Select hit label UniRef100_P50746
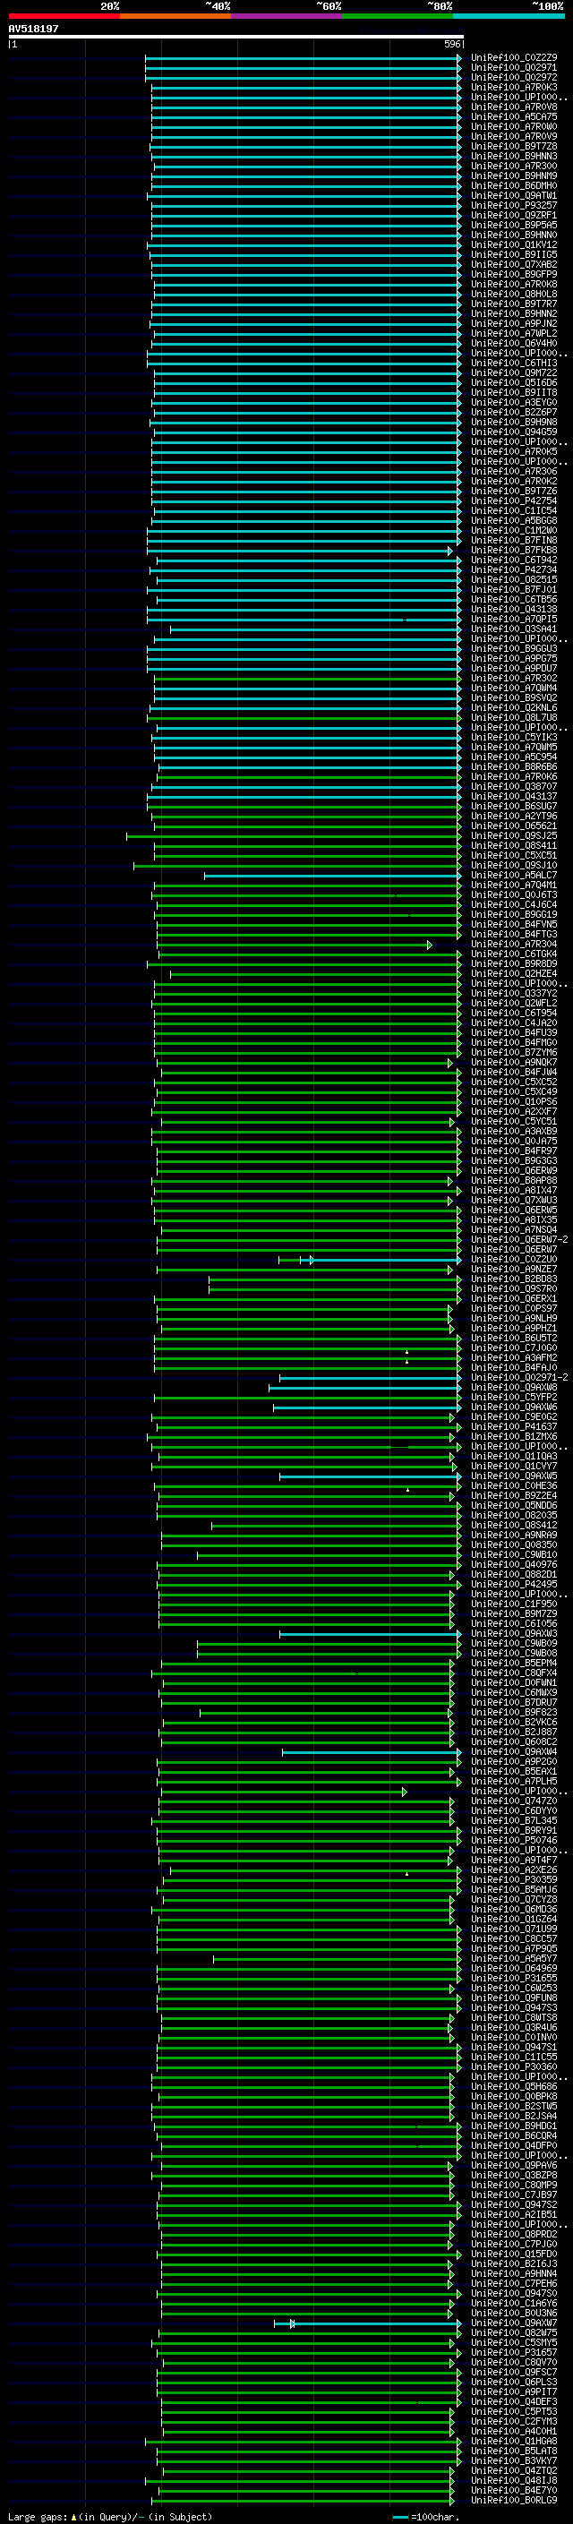 tap(514, 1840)
